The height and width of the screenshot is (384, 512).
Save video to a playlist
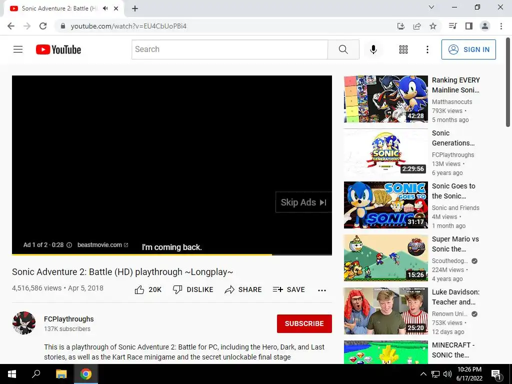[x=288, y=289]
